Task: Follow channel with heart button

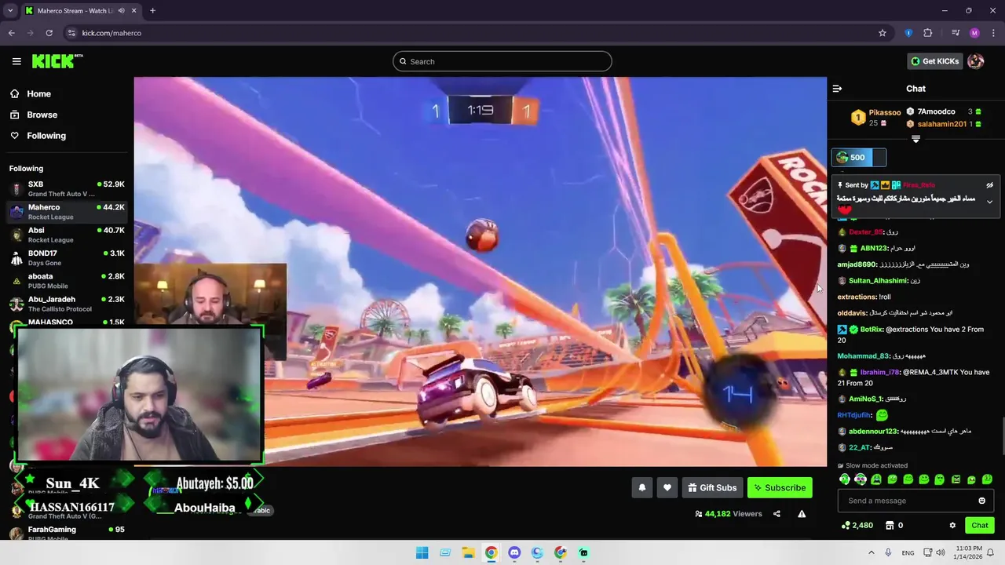Action: pos(667,487)
